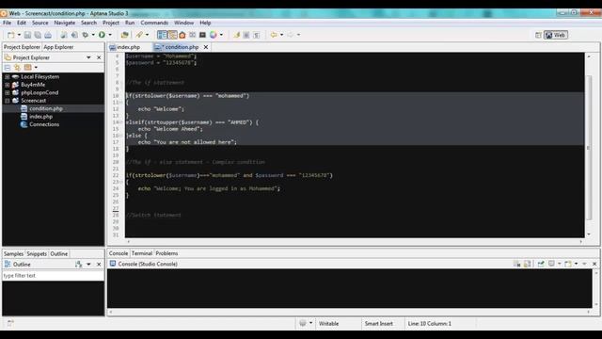602x339 pixels.
Task: Click the gear debug configuration icon
Action: point(86,35)
